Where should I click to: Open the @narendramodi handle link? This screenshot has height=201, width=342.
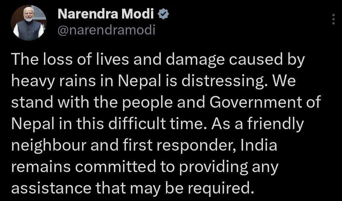tap(106, 30)
